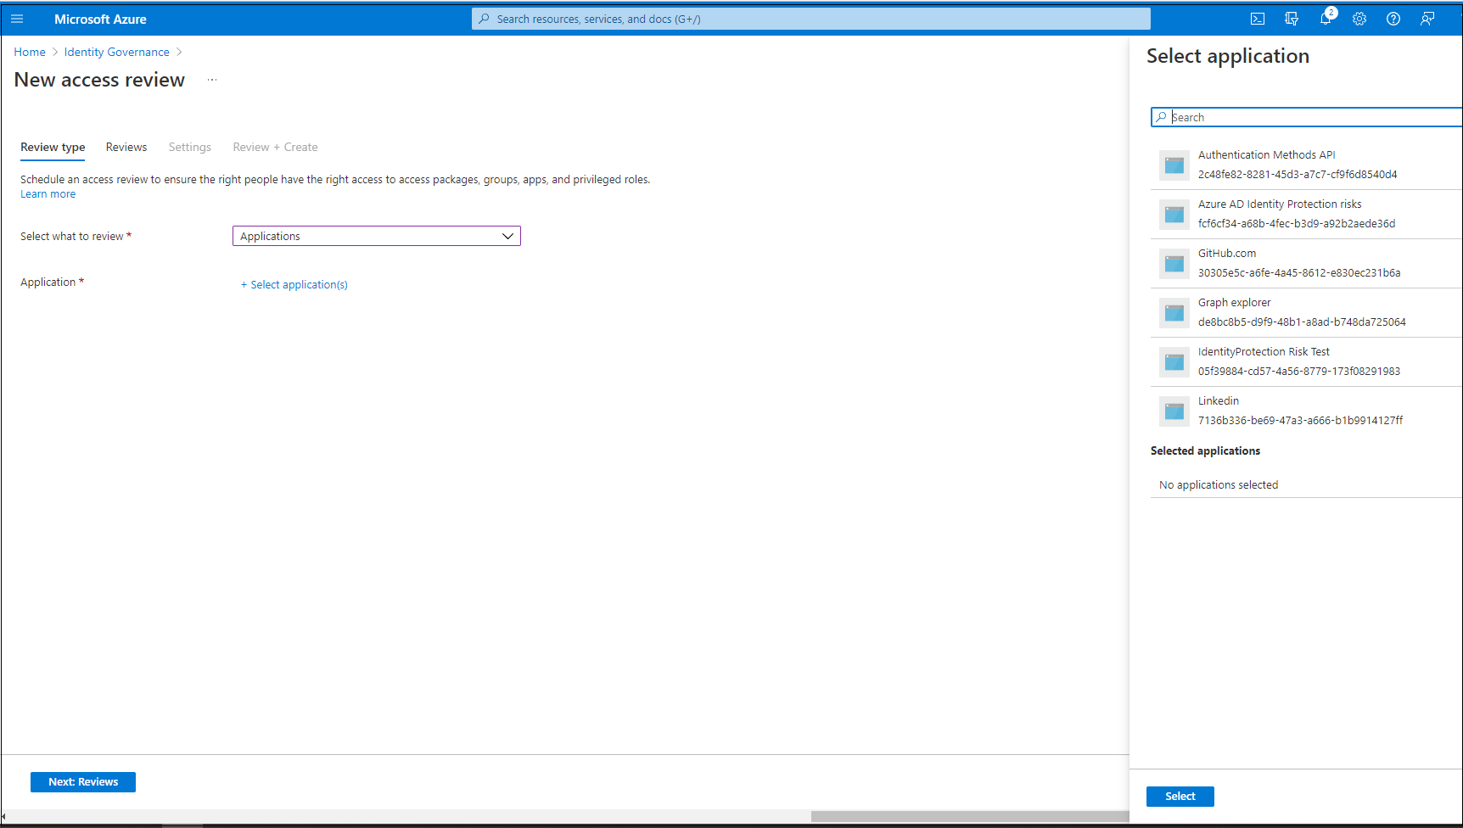Focus the Select application search field

click(1307, 117)
